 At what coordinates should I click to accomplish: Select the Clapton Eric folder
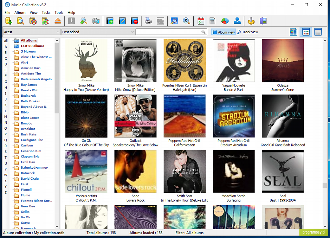(x=30, y=156)
